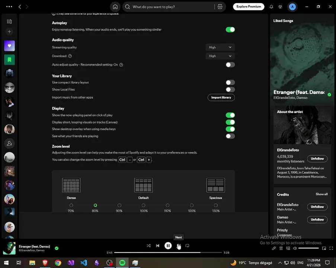The width and height of the screenshot is (336, 268).
Task: Open Chrome from the taskbar
Action: (x=58, y=263)
